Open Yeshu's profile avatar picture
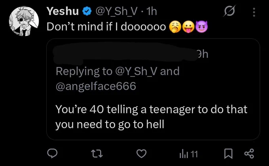The image size is (269, 166). pos(24,21)
